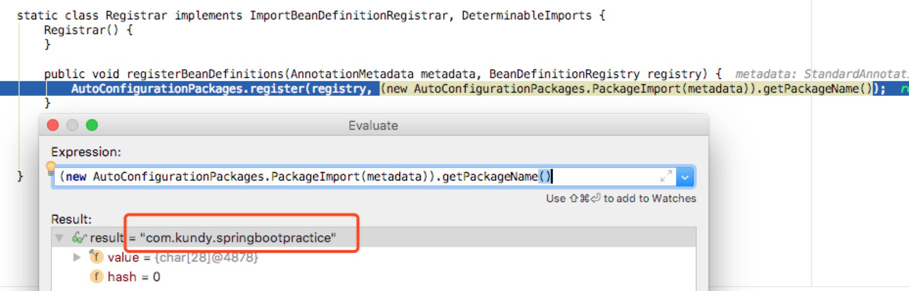Expand the value char array field
The height and width of the screenshot is (291, 909).
[x=77, y=257]
